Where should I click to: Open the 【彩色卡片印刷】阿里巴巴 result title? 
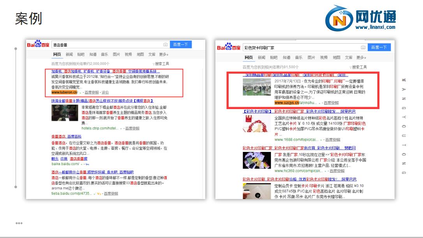[x=299, y=111]
